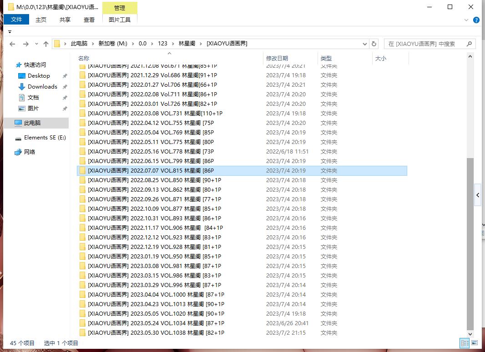The width and height of the screenshot is (485, 352).
Task: Click the Desktop pin icon
Action: (65, 76)
